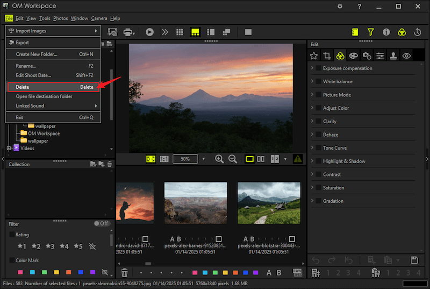Screen dimensions: 430x289
Task: Open the Photos menu
Action: click(60, 18)
